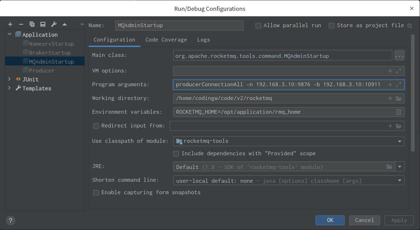Expand the VM options field

click(x=399, y=71)
